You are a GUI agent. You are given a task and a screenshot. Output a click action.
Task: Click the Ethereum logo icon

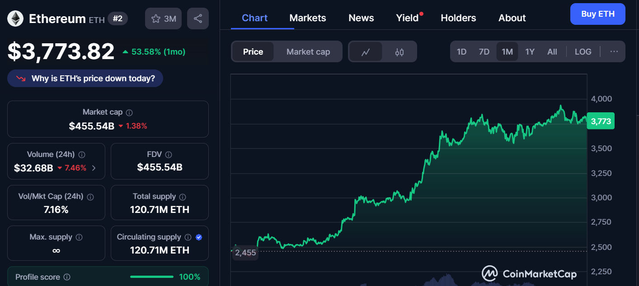[15, 18]
